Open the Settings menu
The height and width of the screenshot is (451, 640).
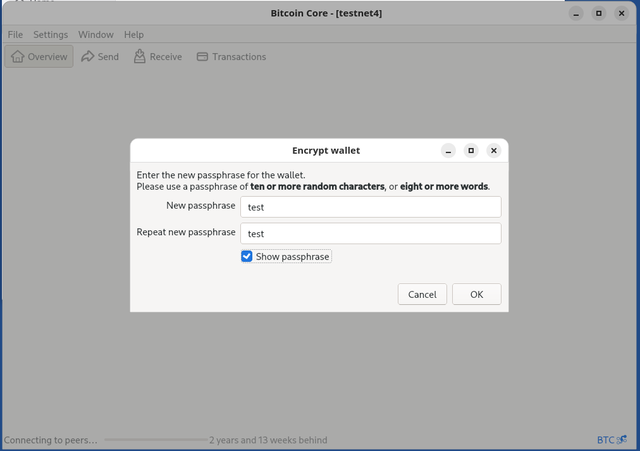coord(51,35)
